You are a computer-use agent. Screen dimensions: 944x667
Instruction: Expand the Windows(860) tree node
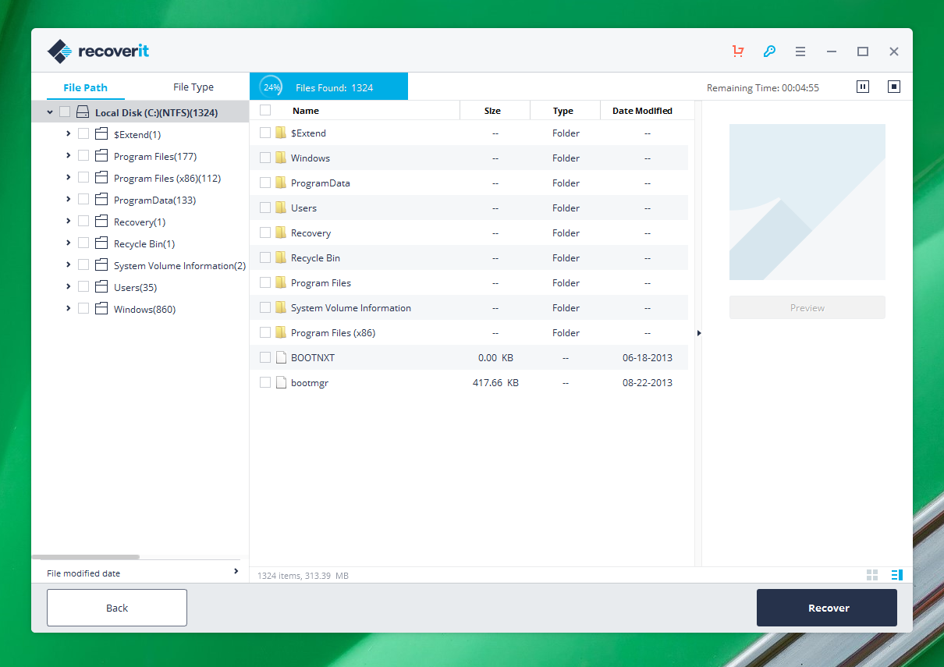[x=69, y=309]
